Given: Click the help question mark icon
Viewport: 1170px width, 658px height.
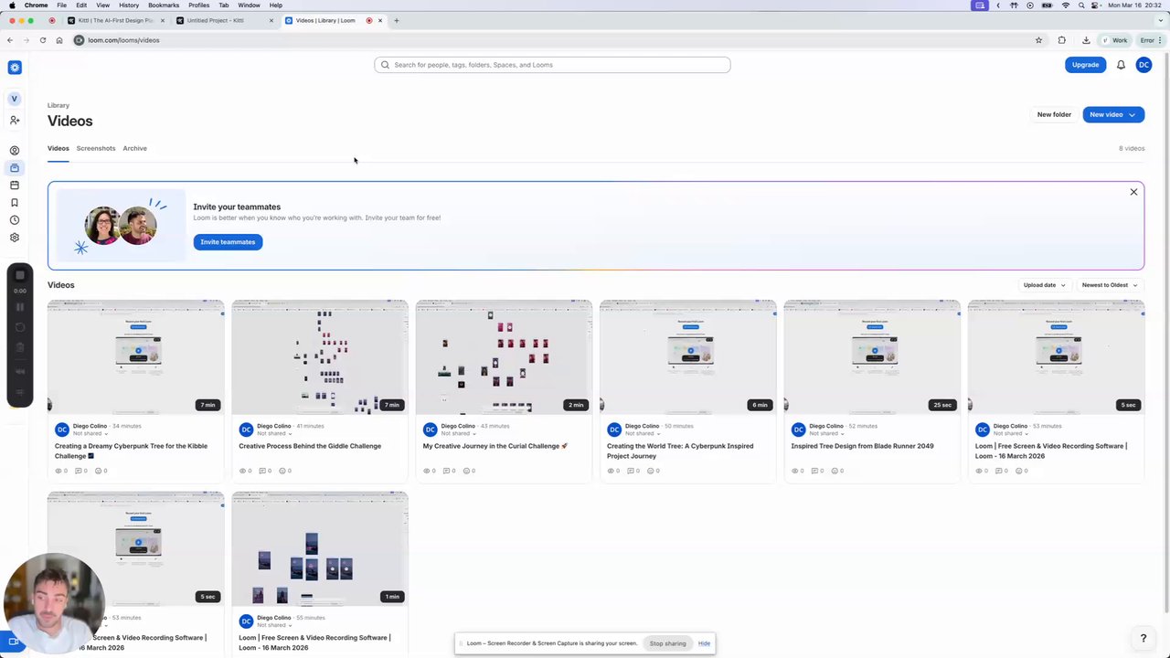Looking at the screenshot, I should coord(1143,638).
